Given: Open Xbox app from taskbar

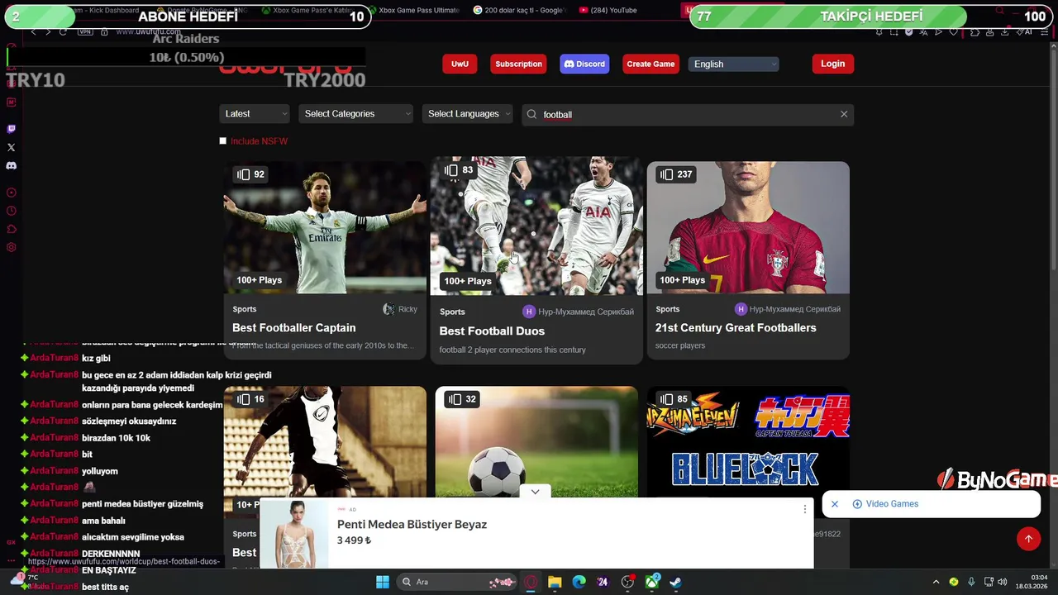Looking at the screenshot, I should click(x=652, y=582).
